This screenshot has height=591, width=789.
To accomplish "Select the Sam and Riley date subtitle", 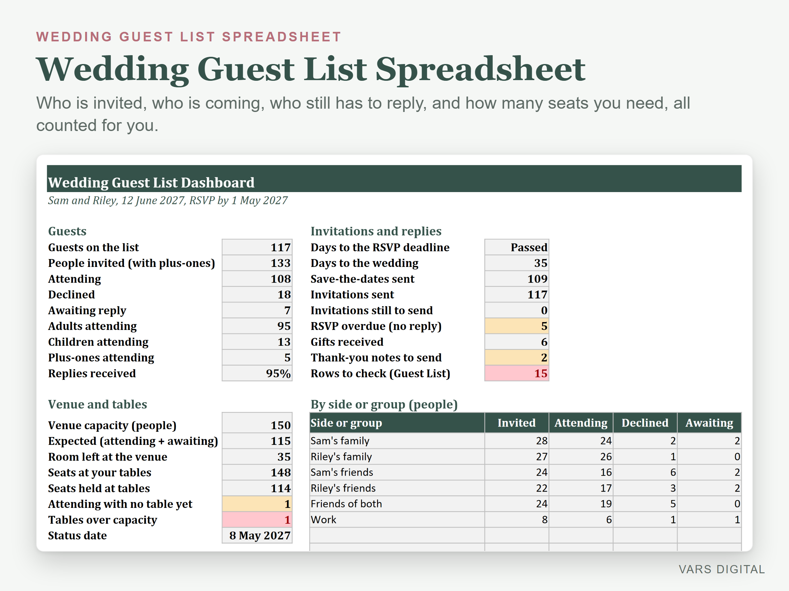I will (x=168, y=200).
